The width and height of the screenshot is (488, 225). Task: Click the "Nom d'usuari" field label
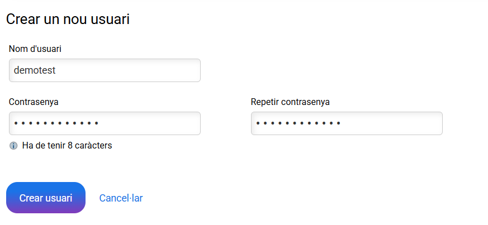tap(35, 49)
